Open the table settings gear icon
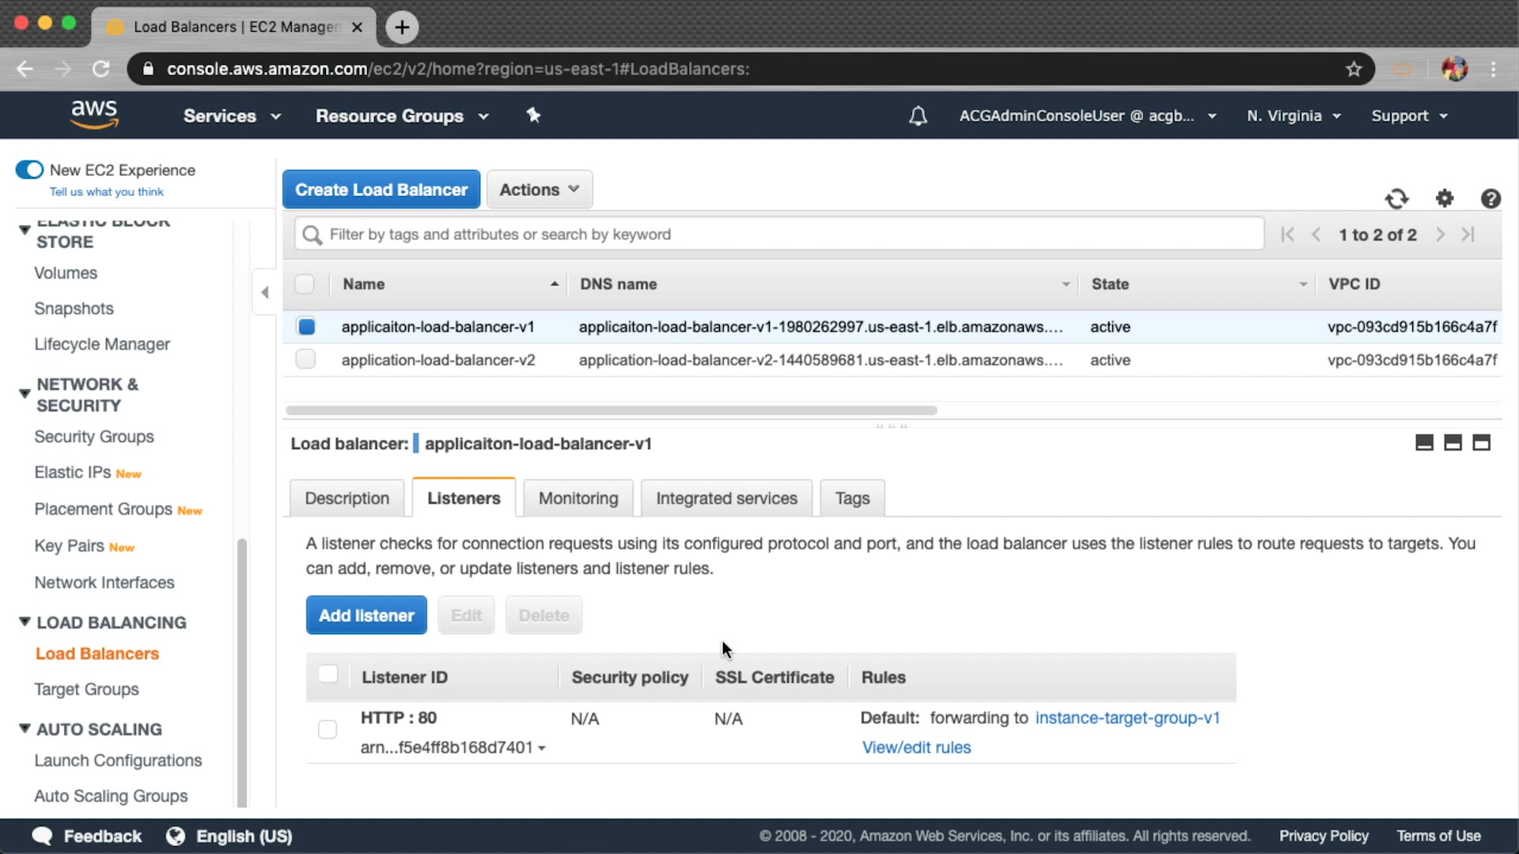Viewport: 1519px width, 854px height. (1445, 198)
